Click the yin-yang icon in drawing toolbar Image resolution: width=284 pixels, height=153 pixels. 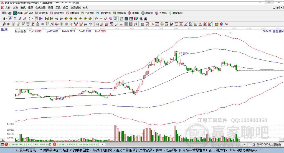[221, 24]
